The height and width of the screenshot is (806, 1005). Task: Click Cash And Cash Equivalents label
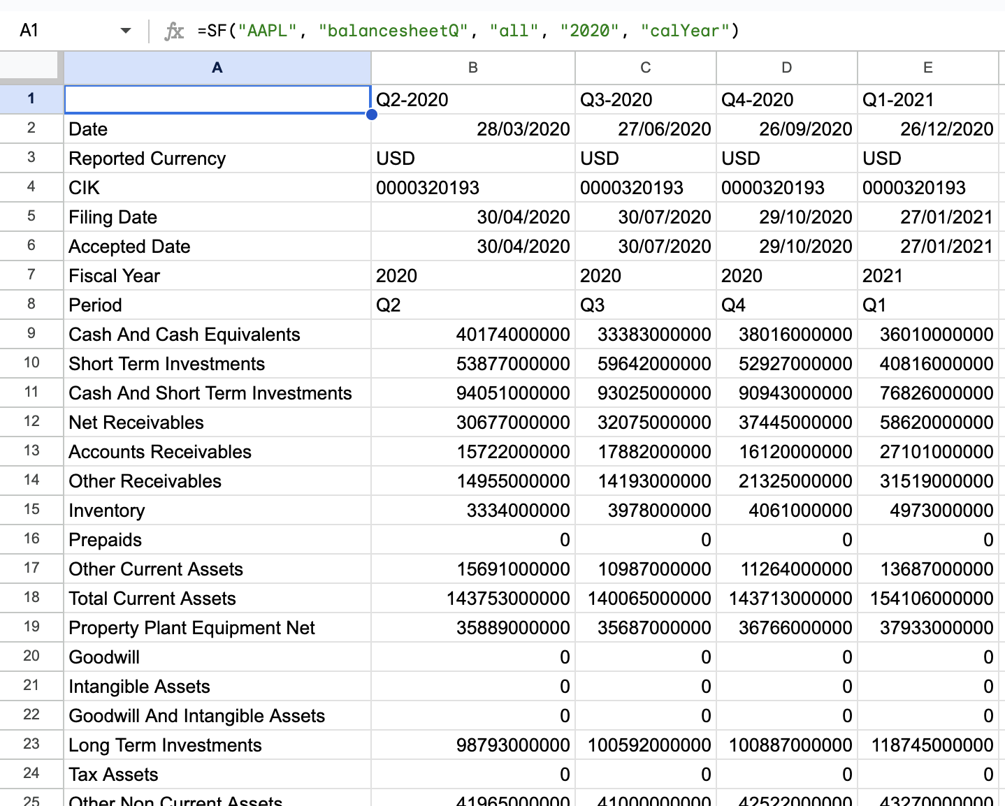217,334
